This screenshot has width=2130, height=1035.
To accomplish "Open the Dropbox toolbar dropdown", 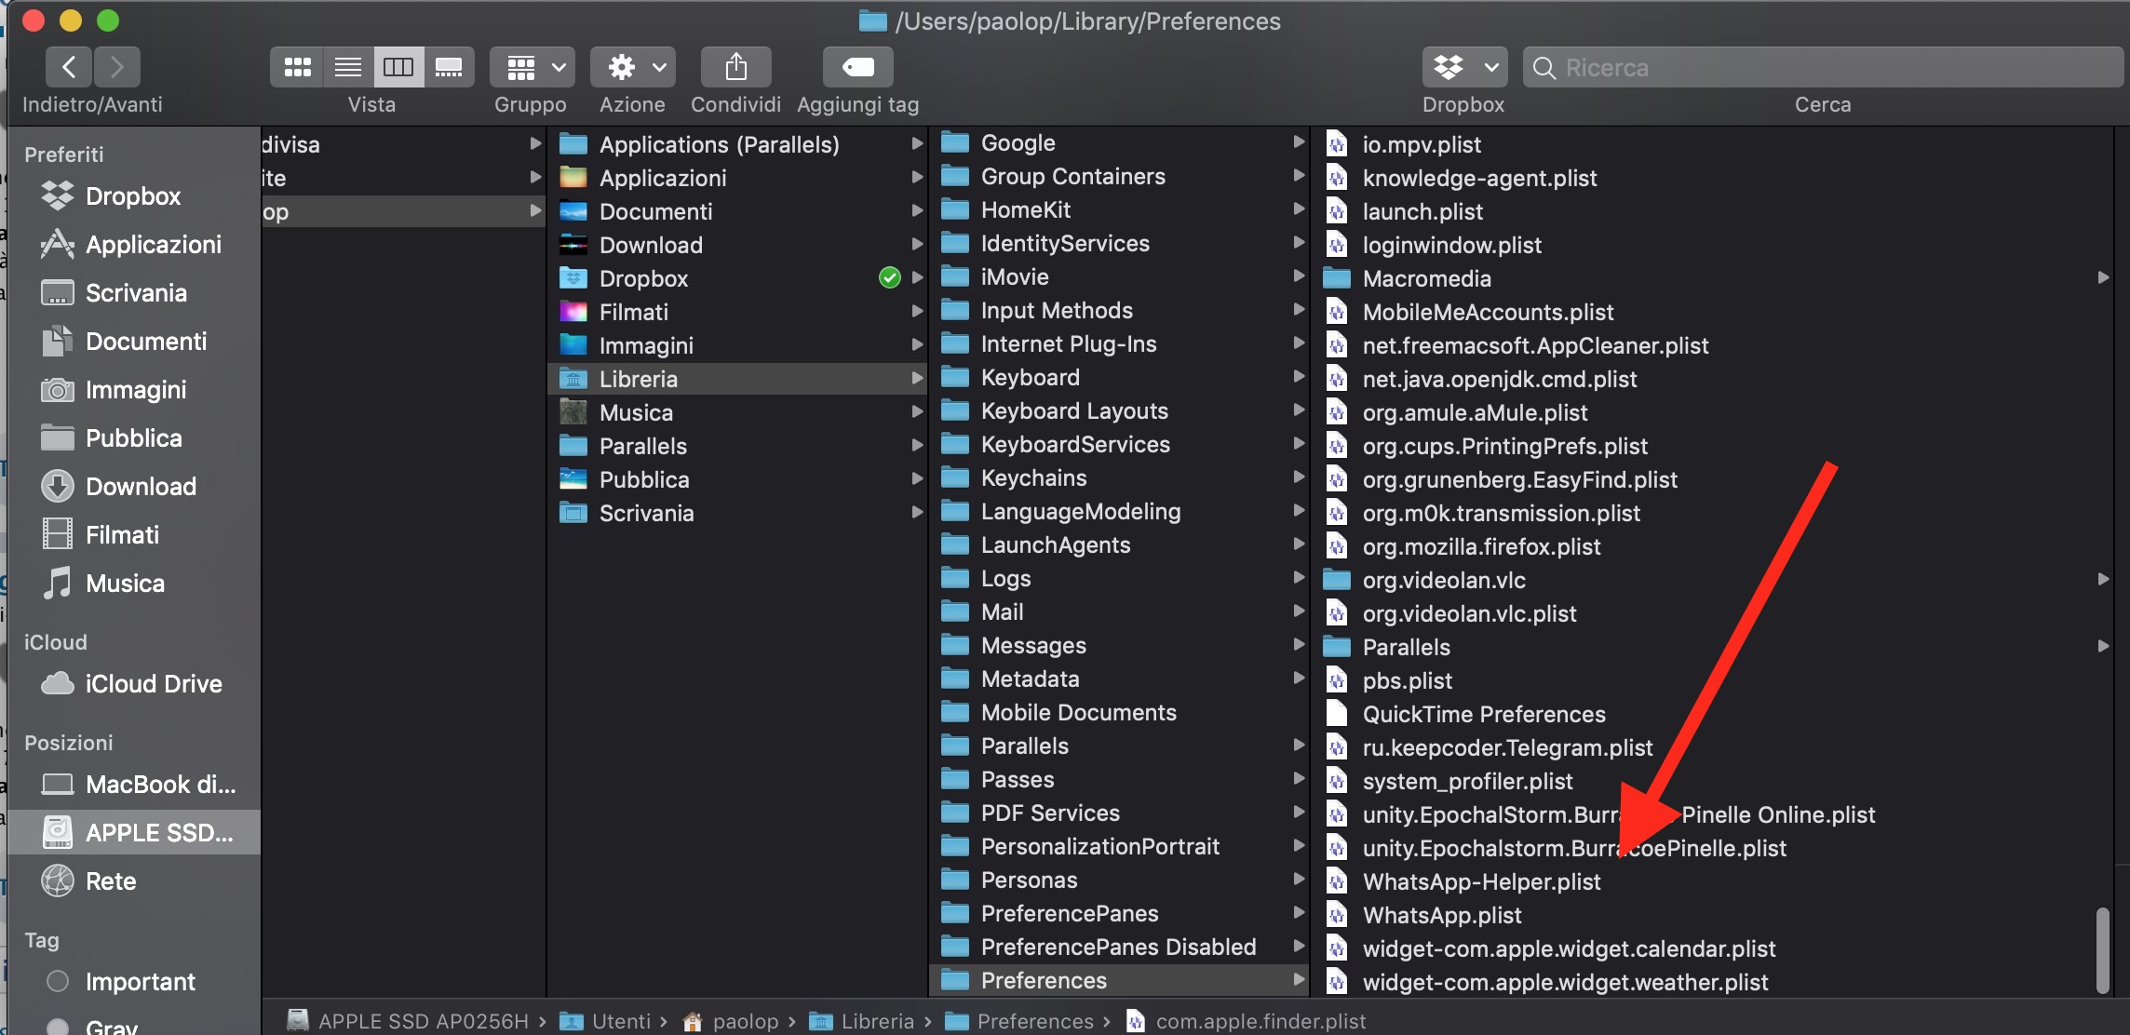I will [x=1464, y=67].
